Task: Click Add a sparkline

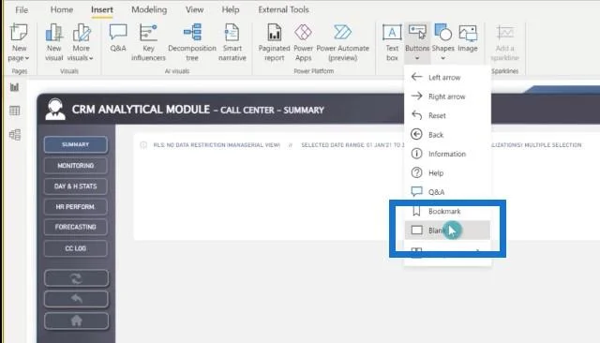Action: (504, 43)
